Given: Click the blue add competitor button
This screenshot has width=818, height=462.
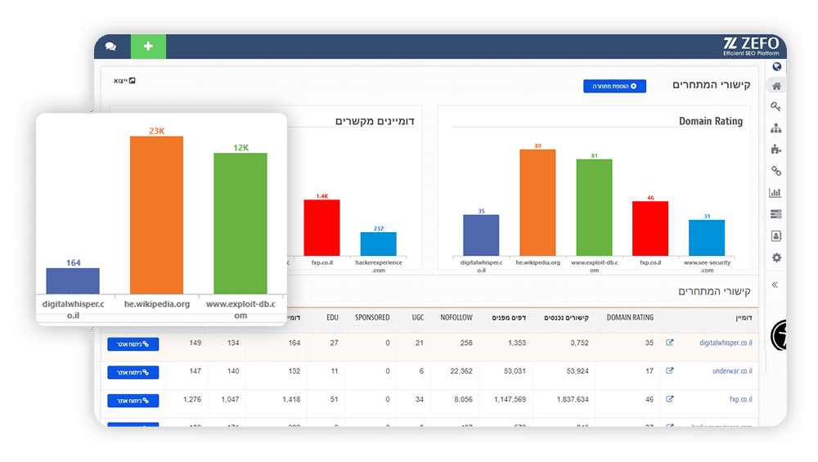Looking at the screenshot, I should coord(614,86).
